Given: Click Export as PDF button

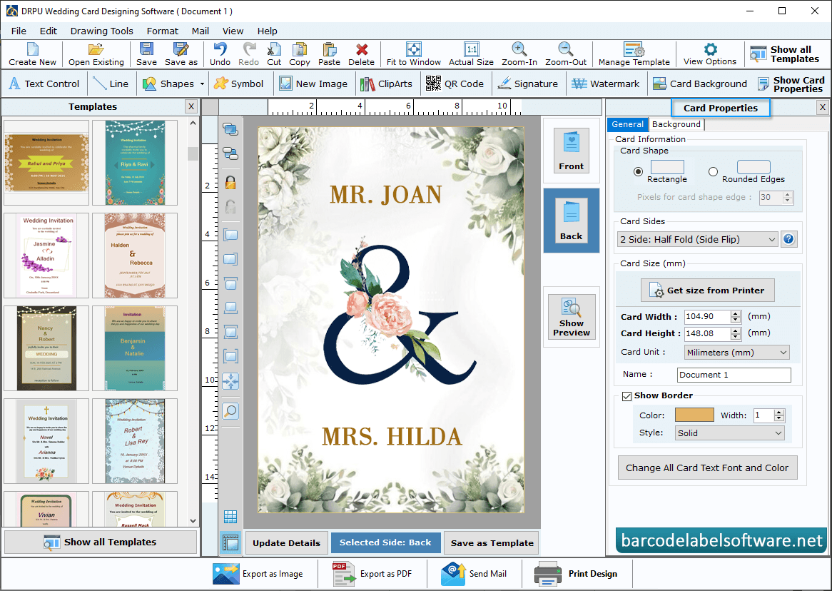Looking at the screenshot, I should 372,574.
